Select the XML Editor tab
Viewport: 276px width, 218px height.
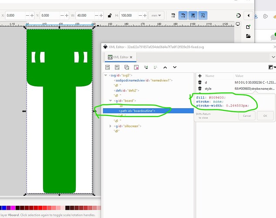(121, 57)
